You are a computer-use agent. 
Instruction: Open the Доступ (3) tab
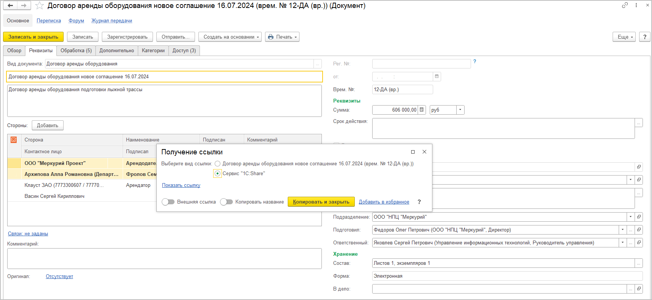pos(184,51)
